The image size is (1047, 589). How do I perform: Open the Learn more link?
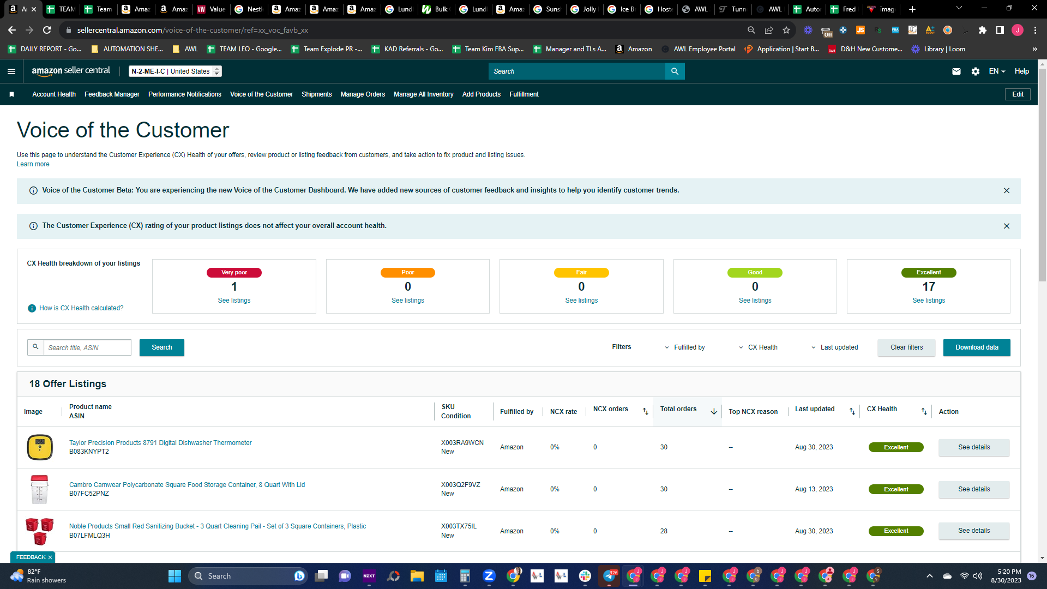(33, 164)
